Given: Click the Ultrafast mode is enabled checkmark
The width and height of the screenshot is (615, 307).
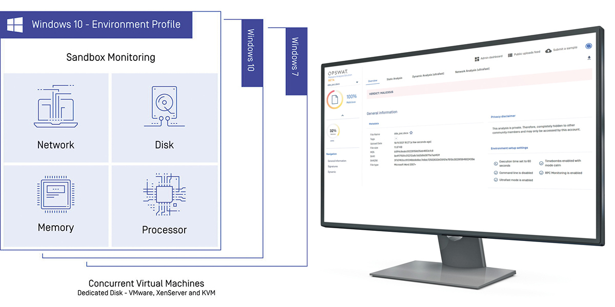Looking at the screenshot, I should click(x=496, y=180).
